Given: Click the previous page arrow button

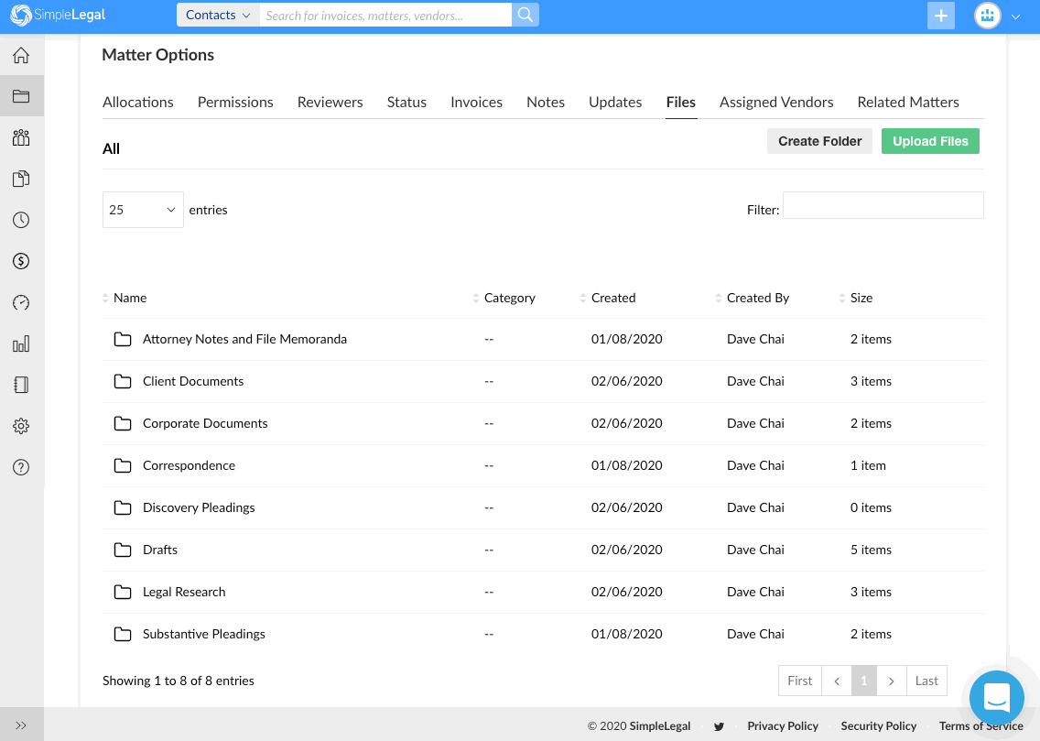Looking at the screenshot, I should [837, 681].
